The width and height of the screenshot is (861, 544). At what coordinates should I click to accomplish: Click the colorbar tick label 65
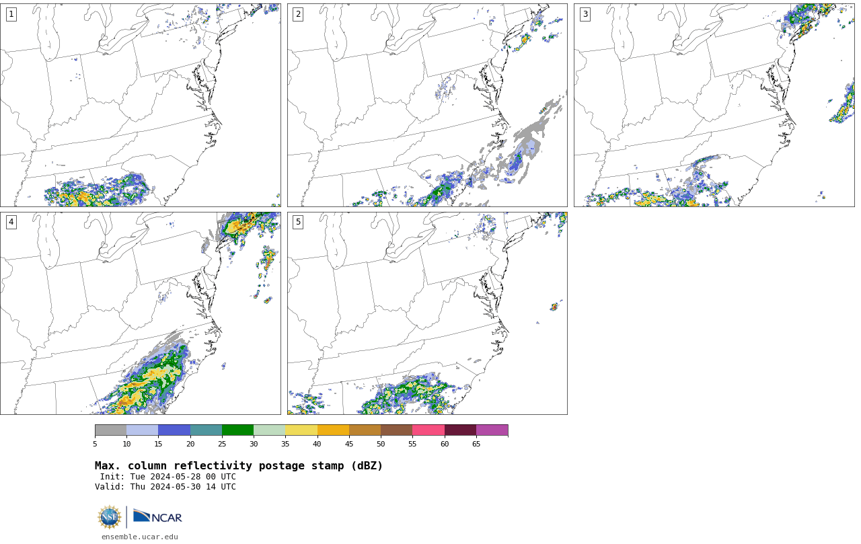(476, 444)
